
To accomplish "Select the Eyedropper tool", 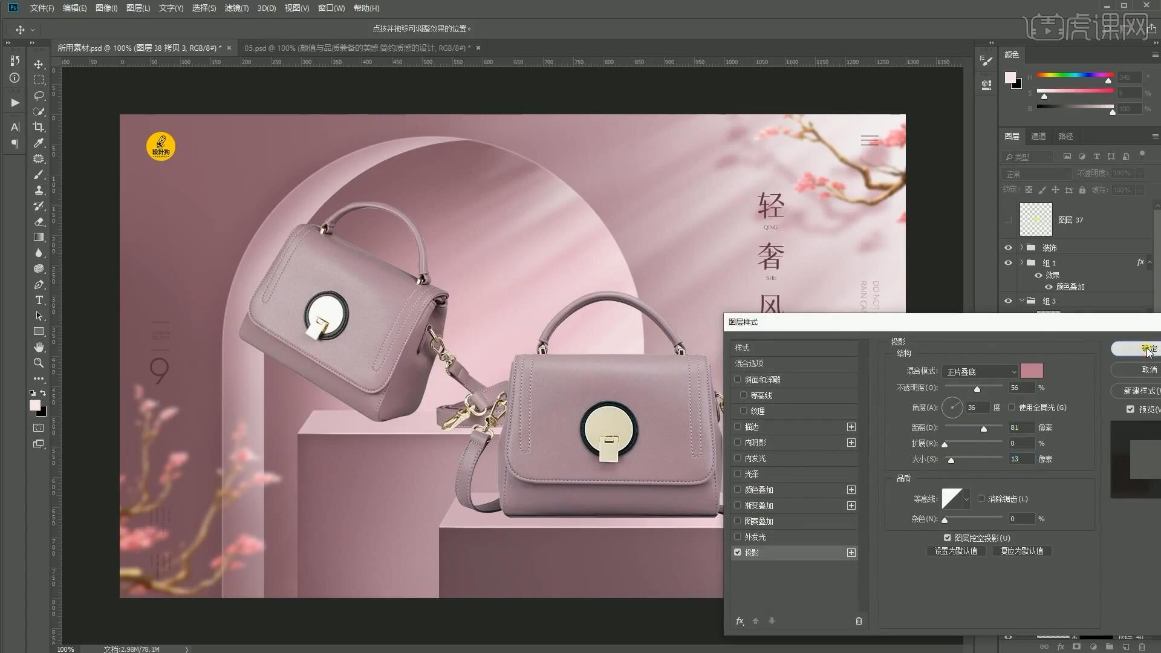I will (39, 143).
